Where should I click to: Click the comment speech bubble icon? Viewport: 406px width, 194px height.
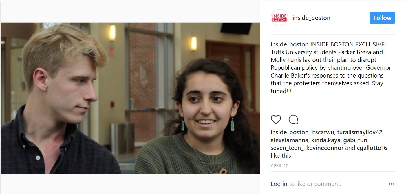pos(293,119)
